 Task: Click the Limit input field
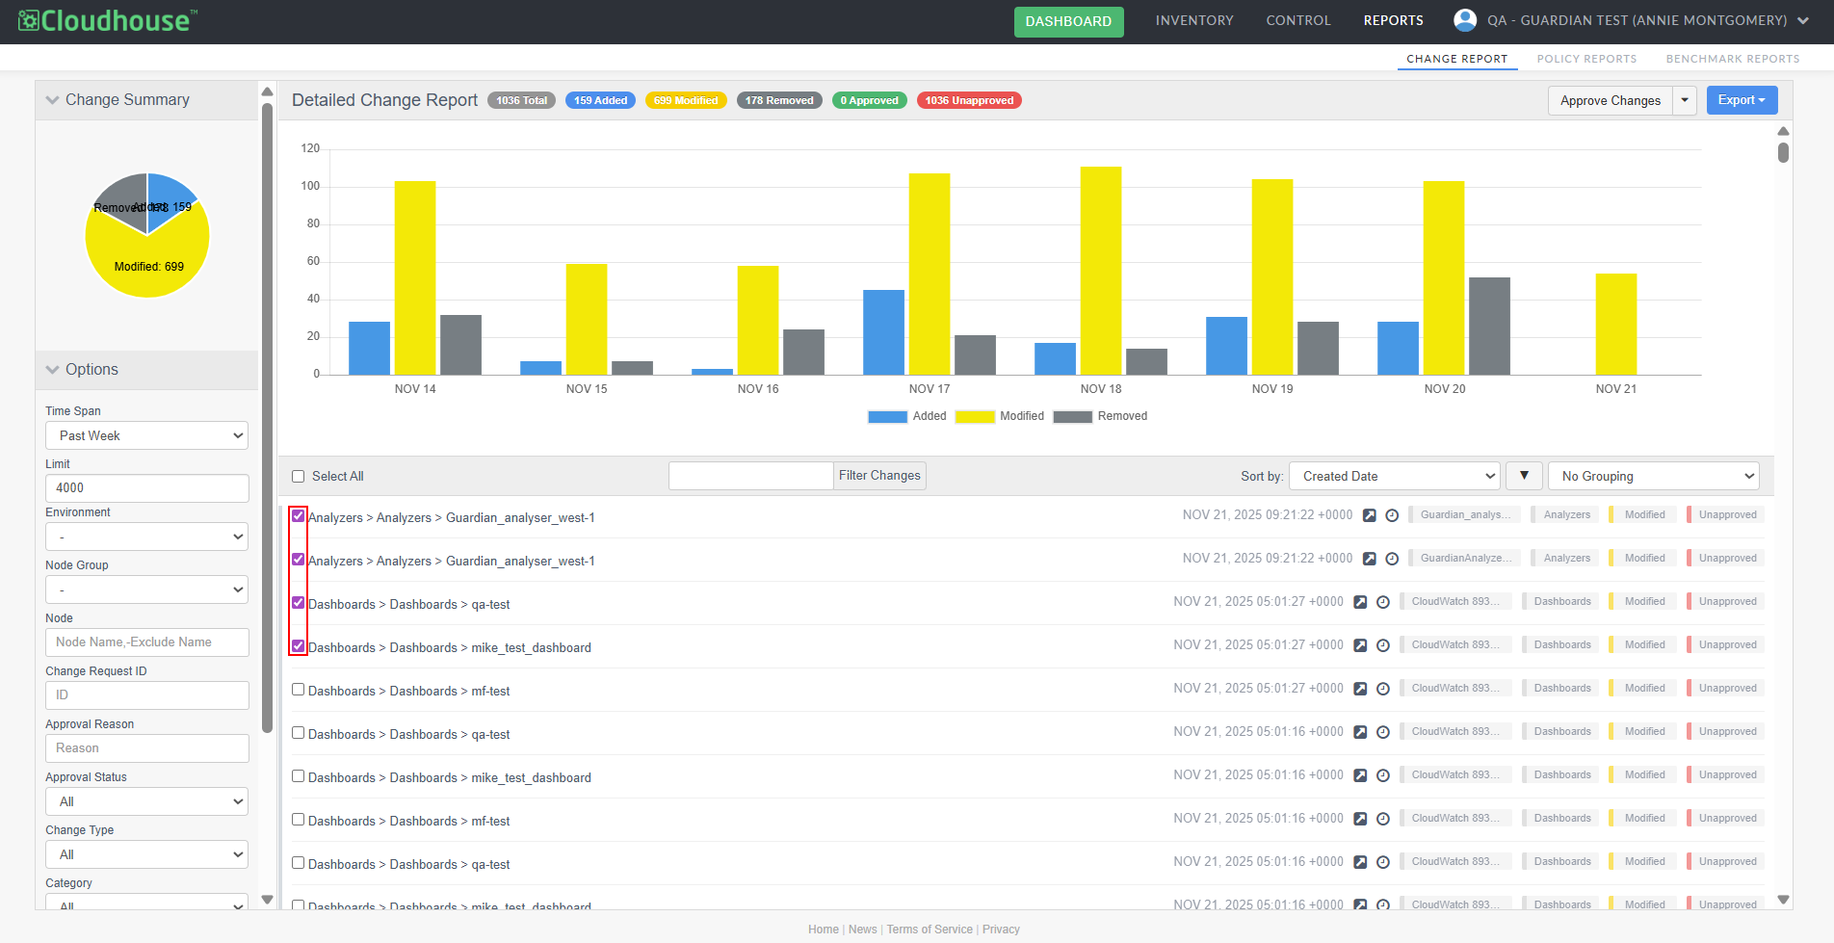[146, 488]
